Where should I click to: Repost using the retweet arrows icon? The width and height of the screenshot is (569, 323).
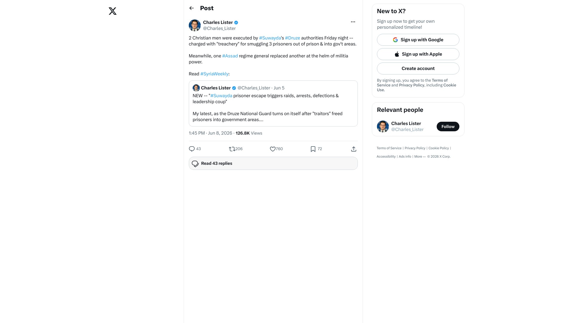232,149
